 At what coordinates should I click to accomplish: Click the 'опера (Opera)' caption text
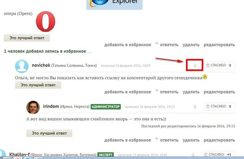click(x=18, y=13)
